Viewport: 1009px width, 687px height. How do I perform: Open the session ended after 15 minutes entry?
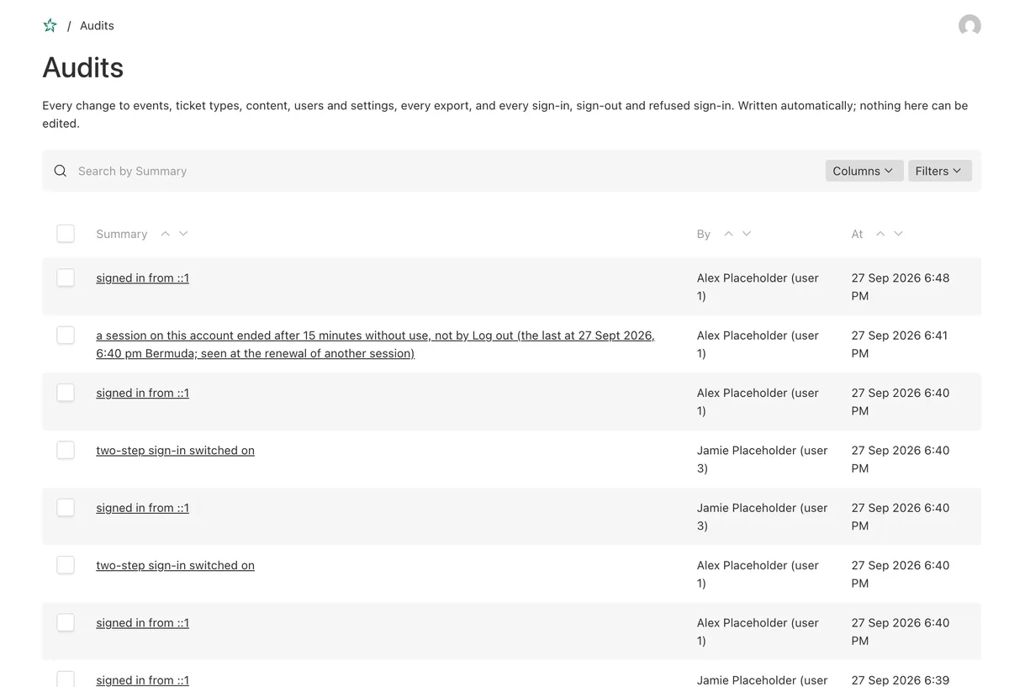point(375,345)
